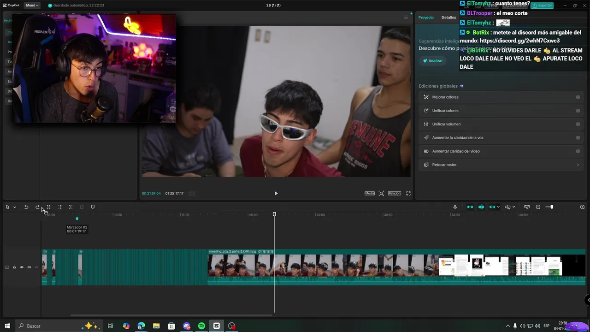The height and width of the screenshot is (332, 590).
Task: Zoom out the timeline
Action: pos(538,207)
